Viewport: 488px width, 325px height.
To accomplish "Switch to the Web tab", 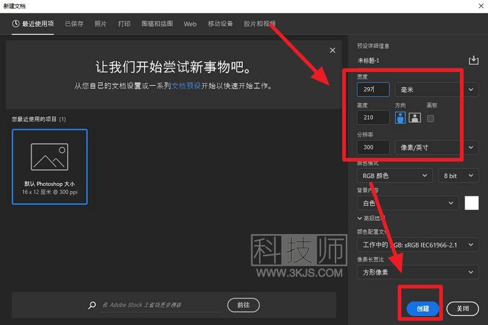I will coord(190,24).
